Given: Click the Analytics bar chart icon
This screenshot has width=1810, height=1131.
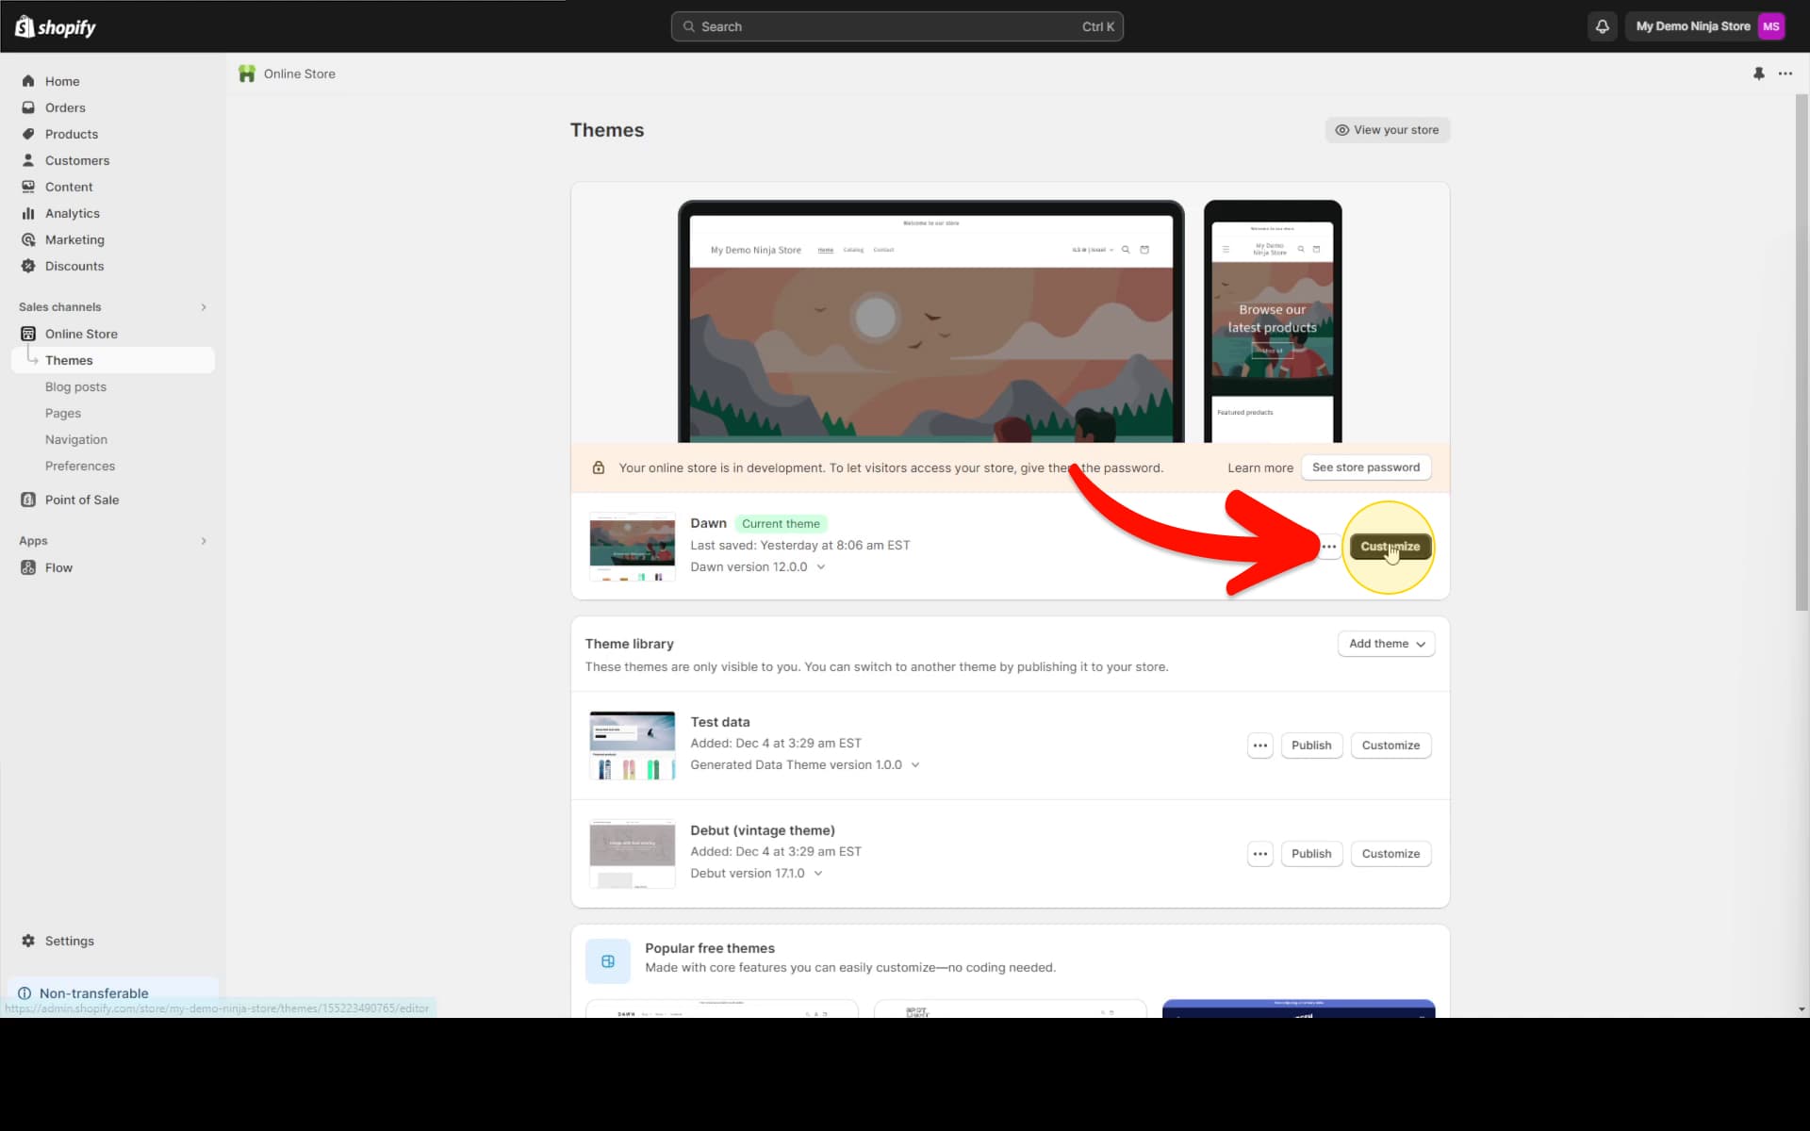Looking at the screenshot, I should click(28, 213).
